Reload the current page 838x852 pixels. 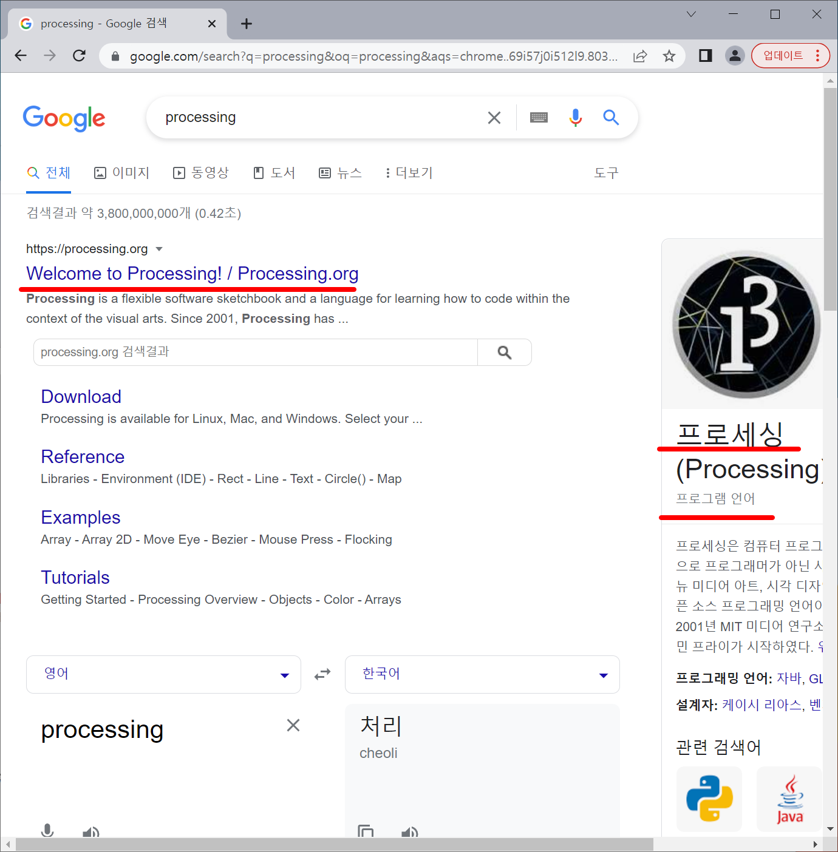[x=79, y=56]
